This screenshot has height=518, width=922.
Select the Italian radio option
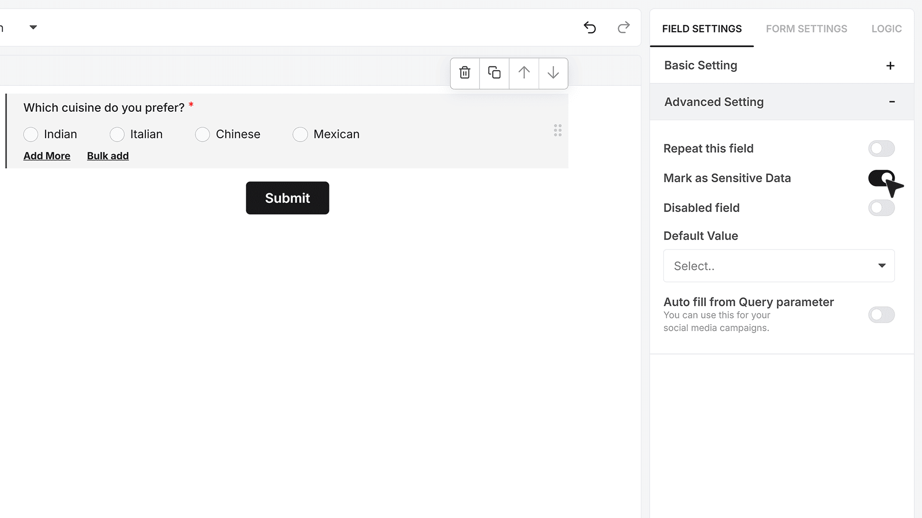coord(117,135)
